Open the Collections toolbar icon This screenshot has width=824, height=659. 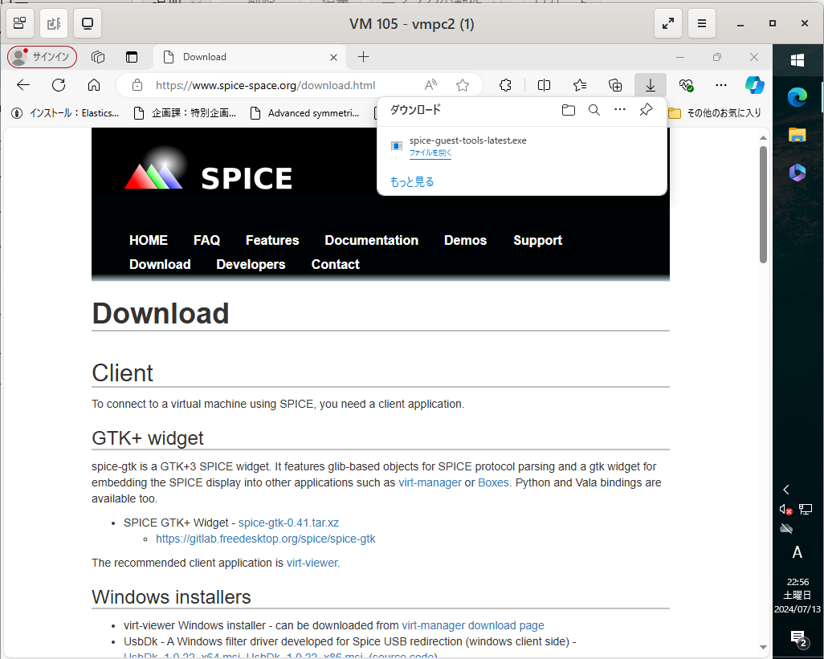(x=615, y=84)
